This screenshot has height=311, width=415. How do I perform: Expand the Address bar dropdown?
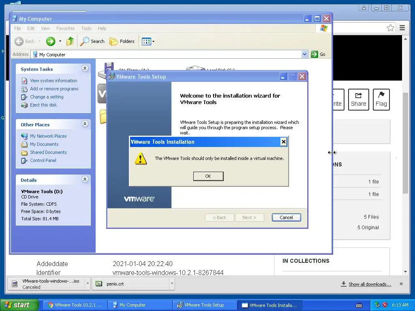click(304, 54)
